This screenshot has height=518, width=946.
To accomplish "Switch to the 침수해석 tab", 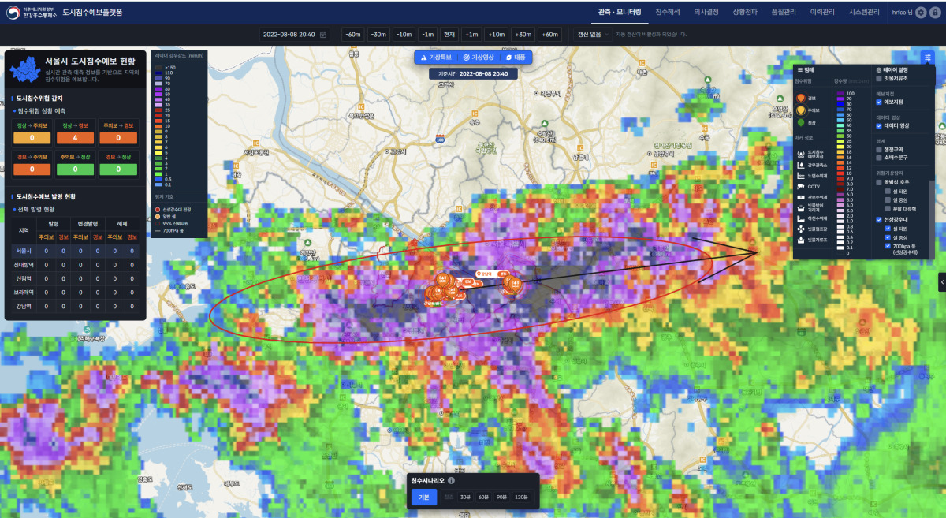I will click(x=668, y=13).
